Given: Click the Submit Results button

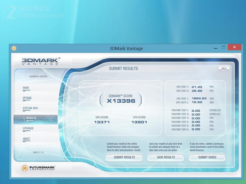Looking at the screenshot, I should point(124,157).
